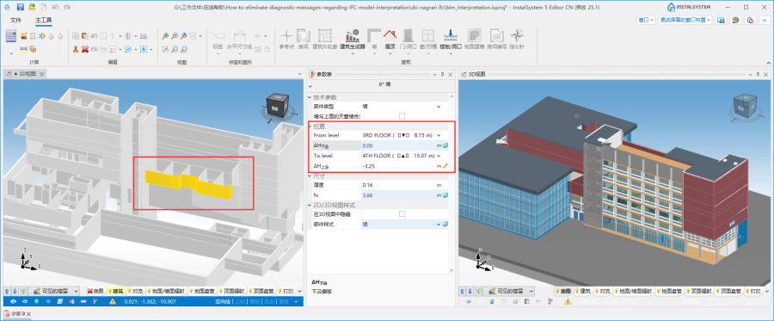Select the 墙 wall drawing tool
Screen dimensions: 774x321
[x=374, y=39]
